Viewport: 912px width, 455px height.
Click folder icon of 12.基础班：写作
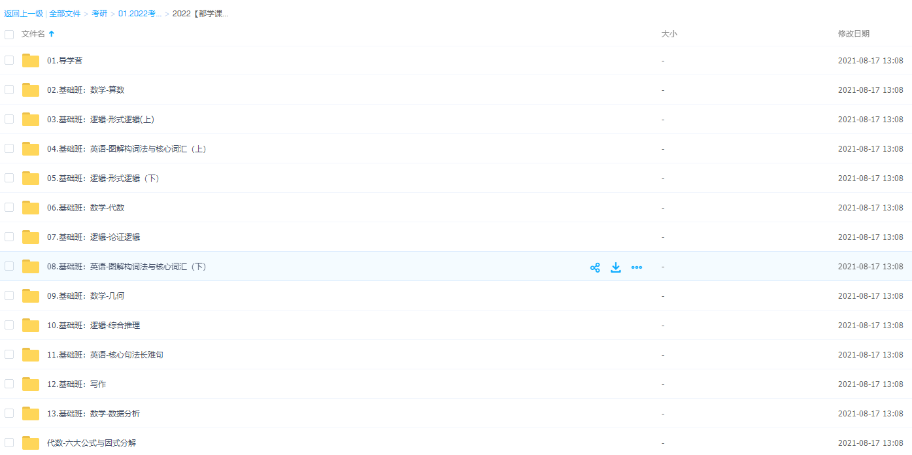tap(31, 384)
